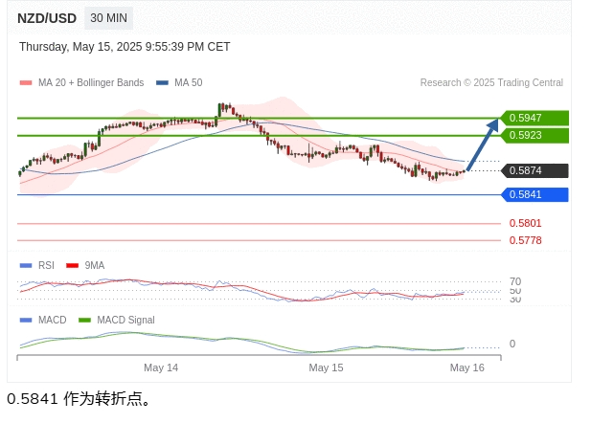Click the 0.5874 current price tag
The height and width of the screenshot is (423, 614).
click(x=534, y=170)
